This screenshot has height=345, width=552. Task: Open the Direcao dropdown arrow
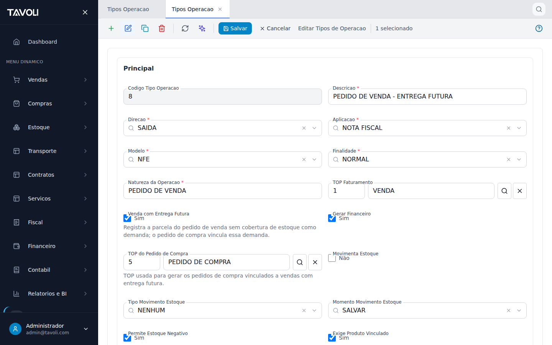click(314, 128)
